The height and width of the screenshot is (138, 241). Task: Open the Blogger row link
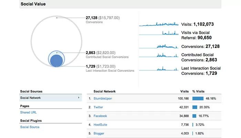pos(99,133)
